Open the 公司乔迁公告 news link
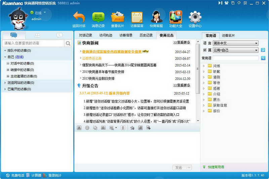Image resolution: width=269 pixels, height=179 pixels. click(92, 58)
